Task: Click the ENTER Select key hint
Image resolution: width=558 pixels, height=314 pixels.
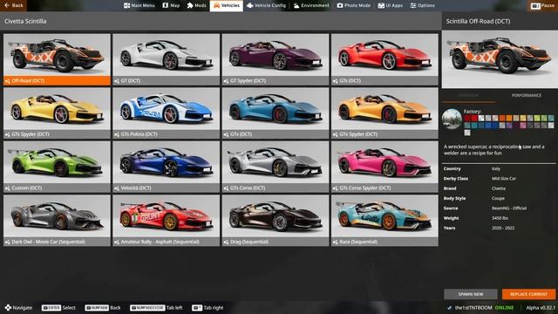Action: (58, 308)
